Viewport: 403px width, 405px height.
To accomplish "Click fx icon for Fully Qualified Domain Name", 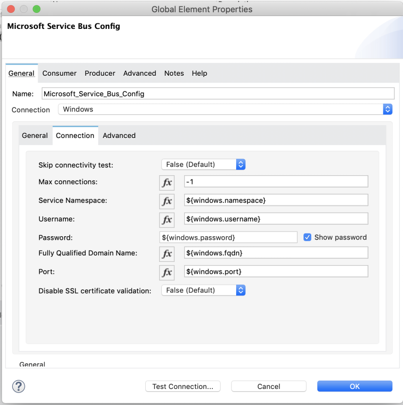I will (x=166, y=254).
